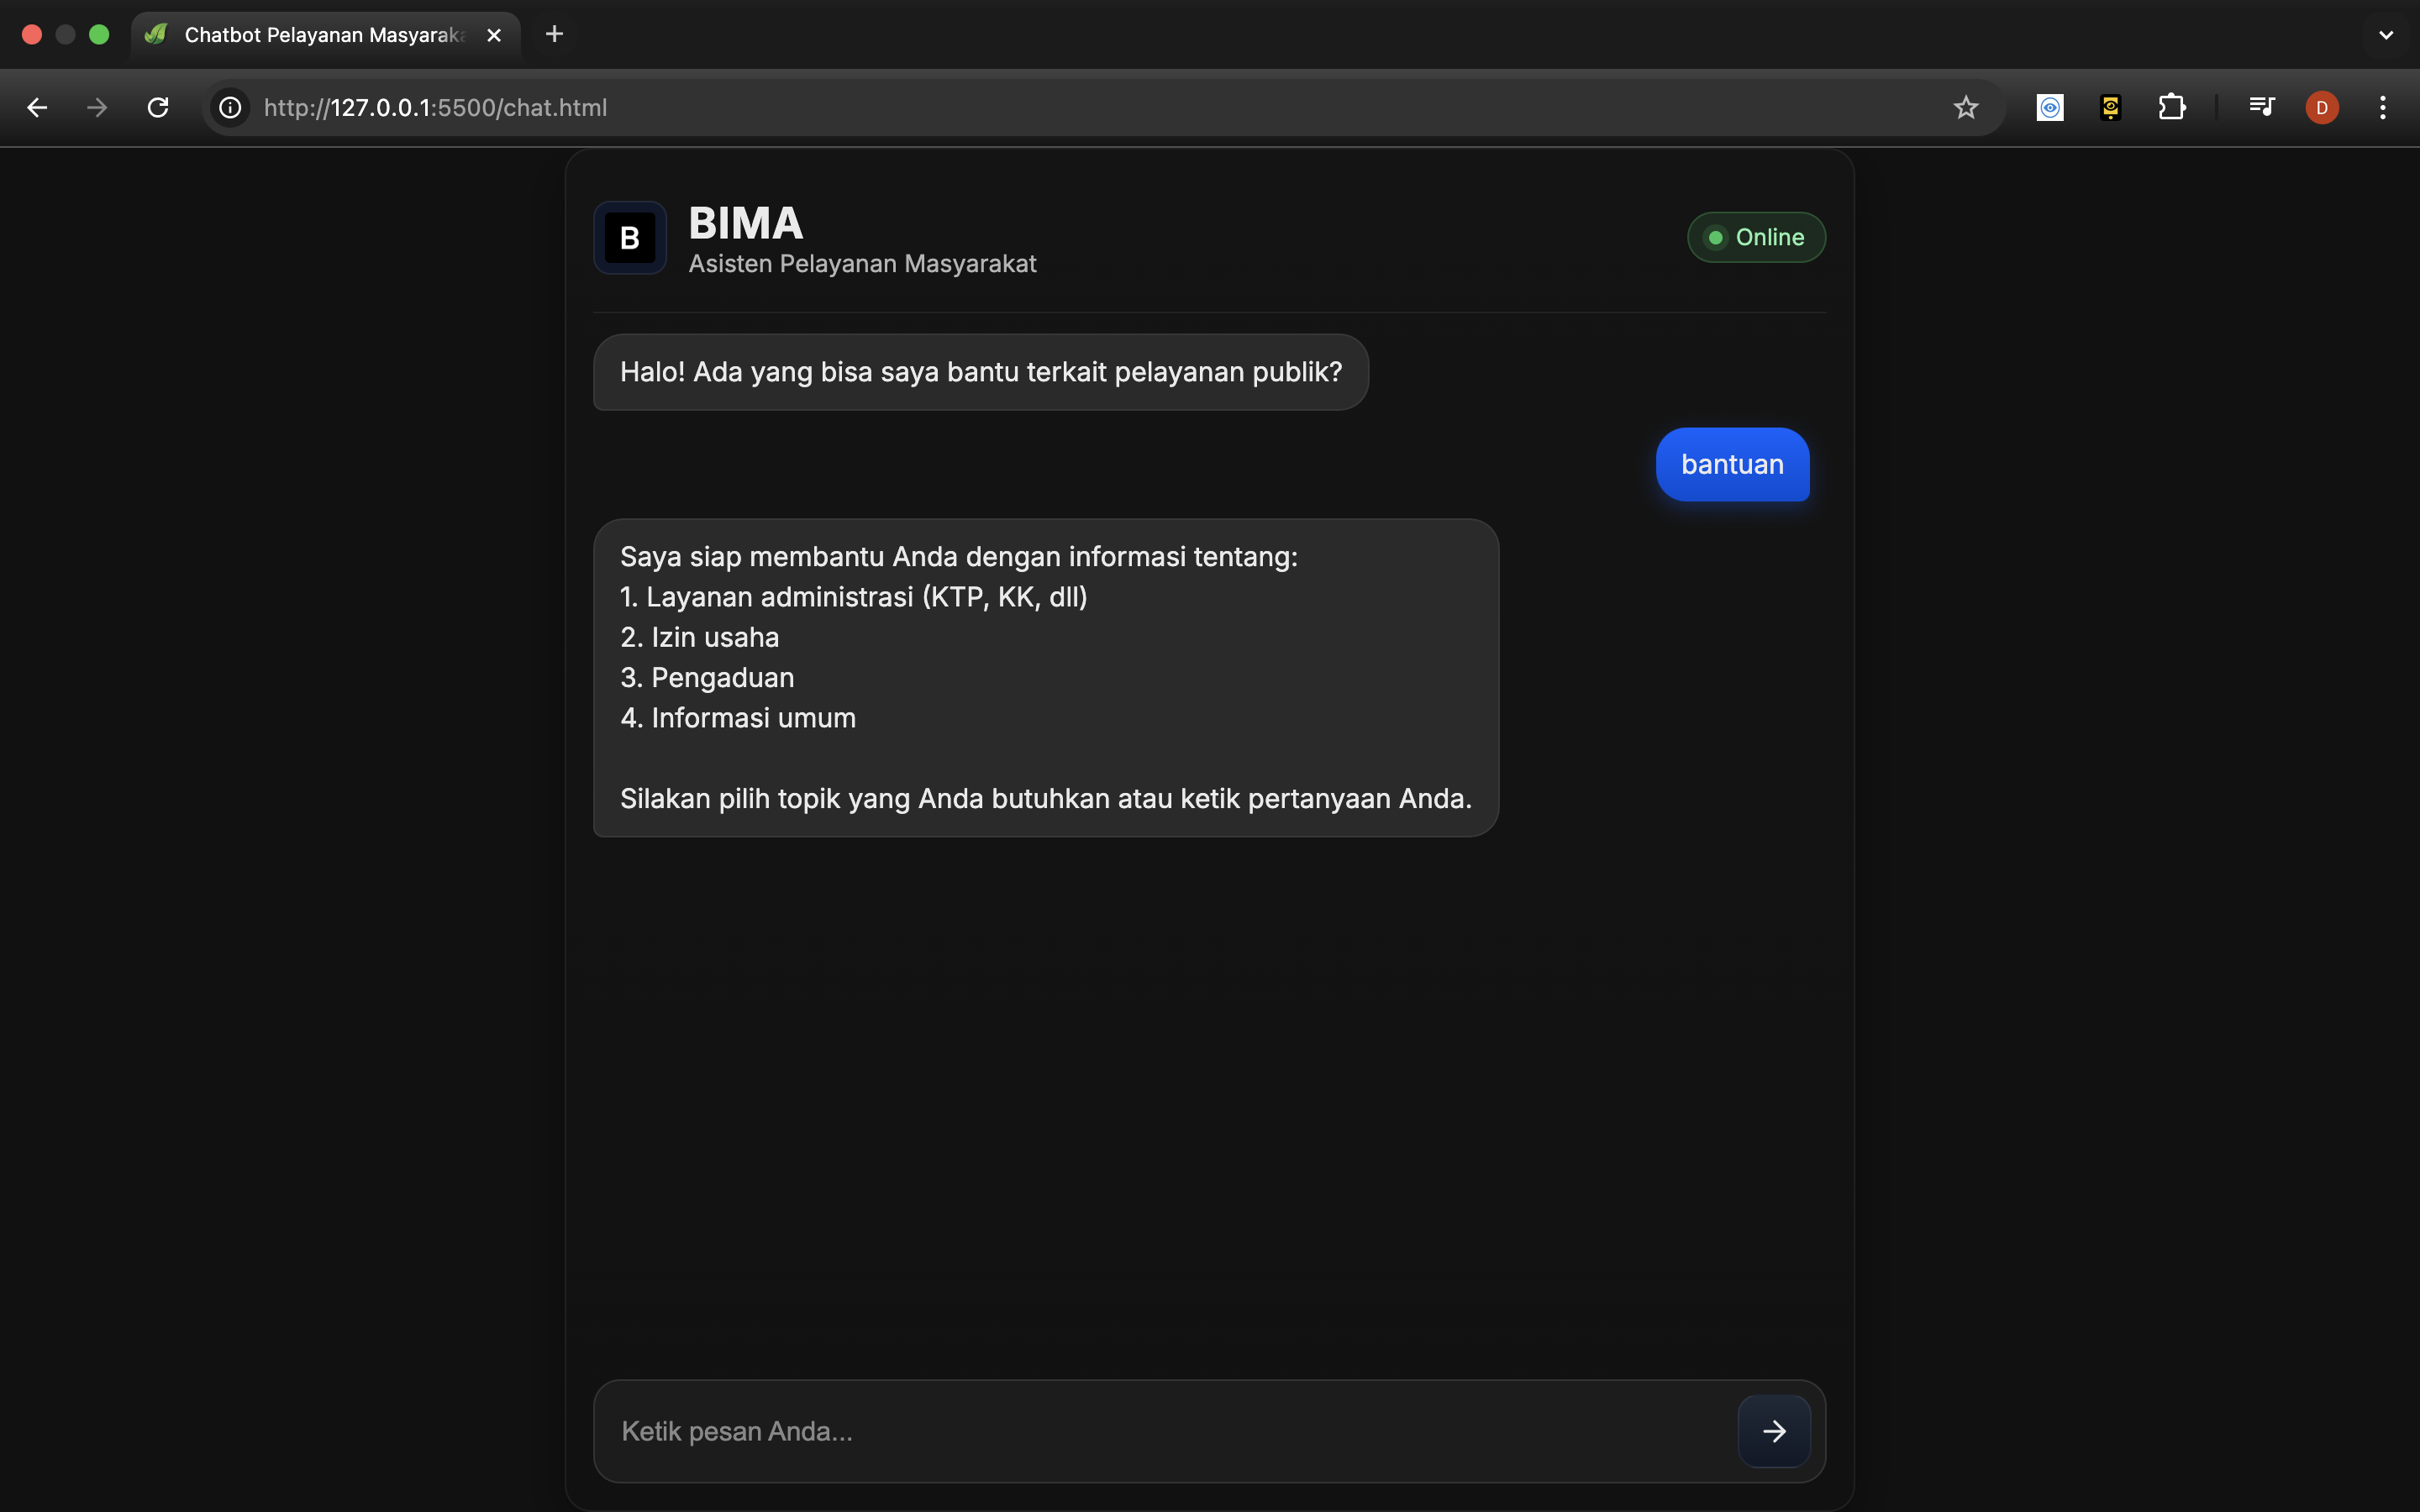Open a new tab
This screenshot has width=2420, height=1512.
(x=554, y=35)
